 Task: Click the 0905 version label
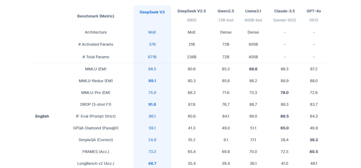point(192,20)
